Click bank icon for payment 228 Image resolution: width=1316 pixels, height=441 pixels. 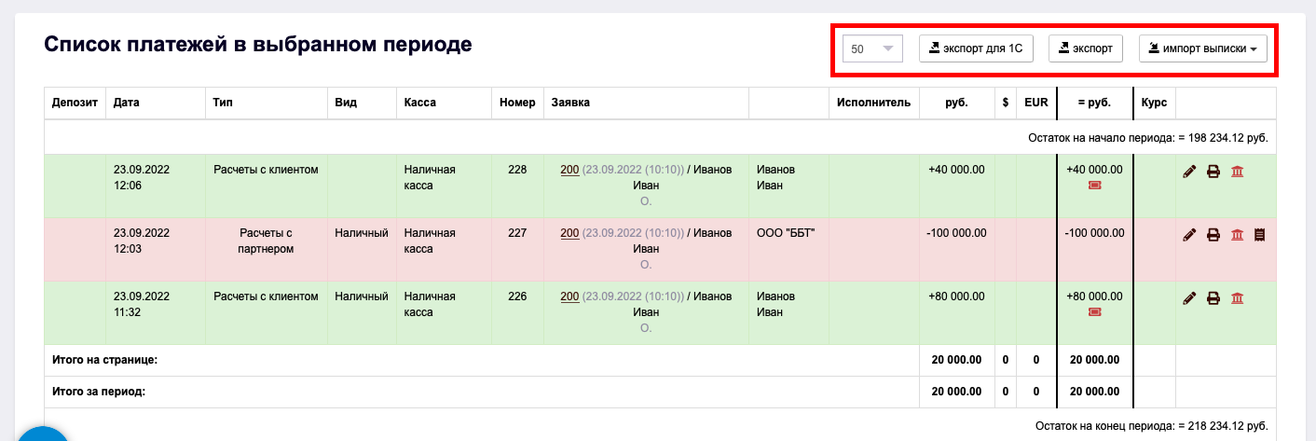point(1237,172)
